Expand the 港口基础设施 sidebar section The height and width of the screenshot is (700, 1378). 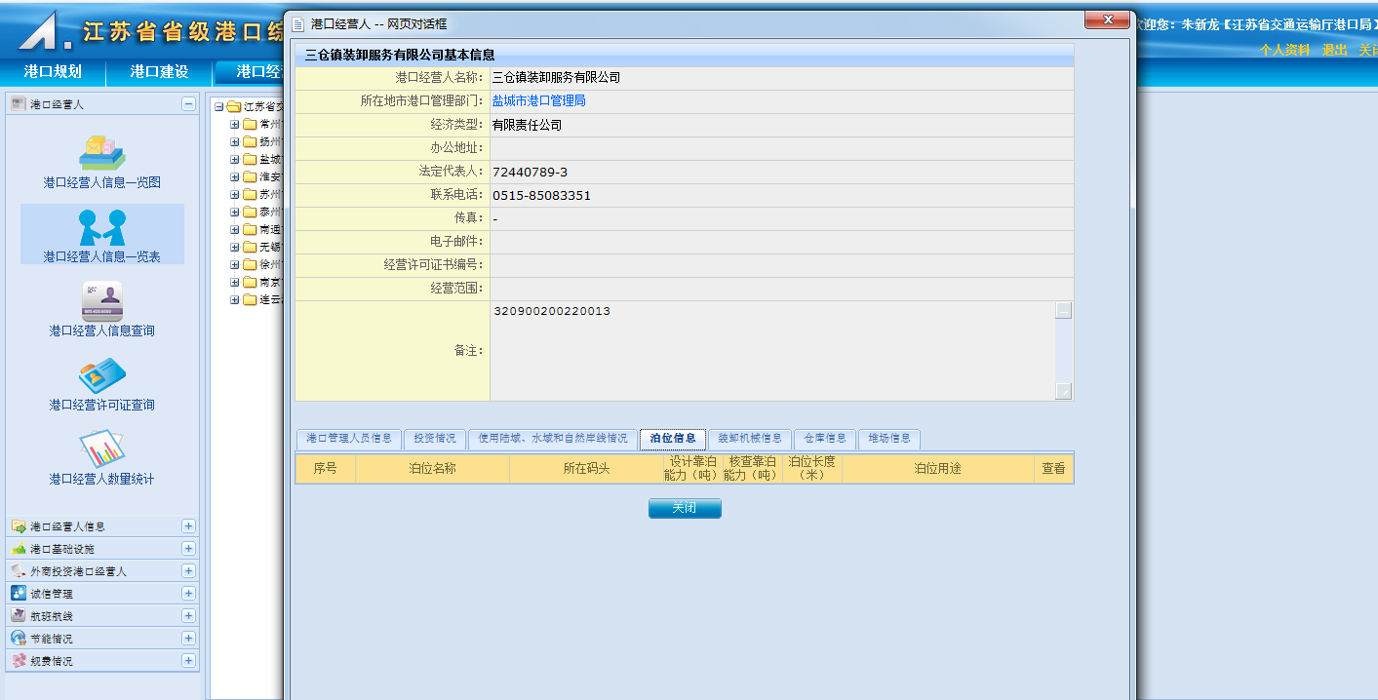point(188,549)
